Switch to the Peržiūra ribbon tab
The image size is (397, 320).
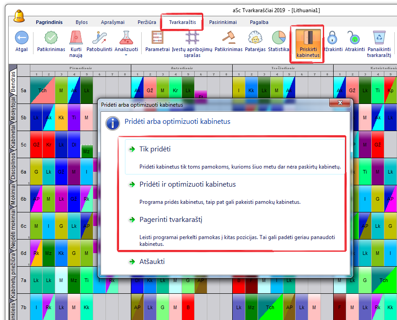coord(147,22)
